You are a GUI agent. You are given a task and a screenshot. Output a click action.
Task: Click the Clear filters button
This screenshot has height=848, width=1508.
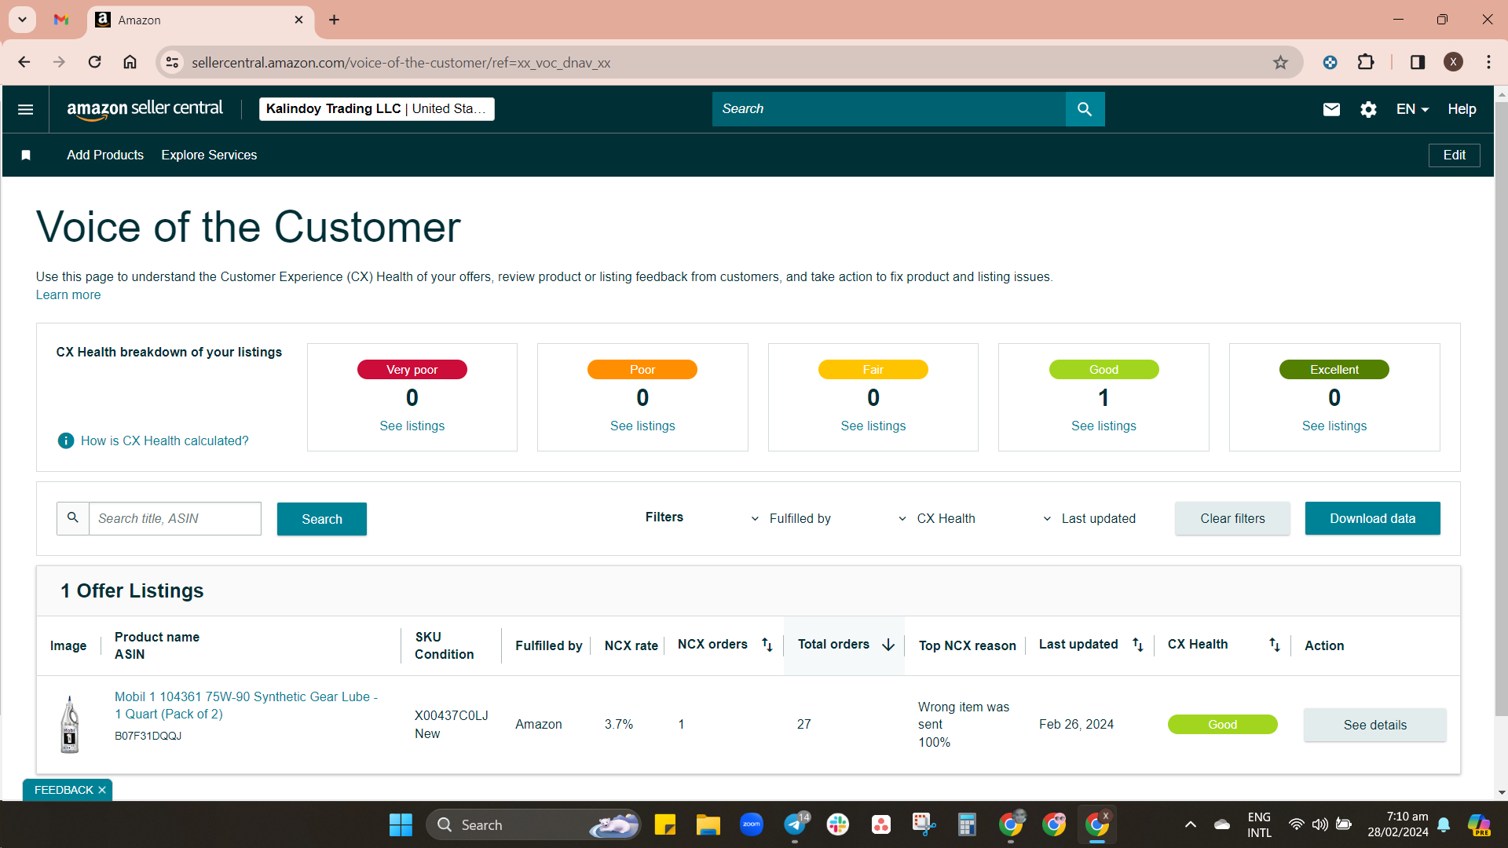[1232, 518]
